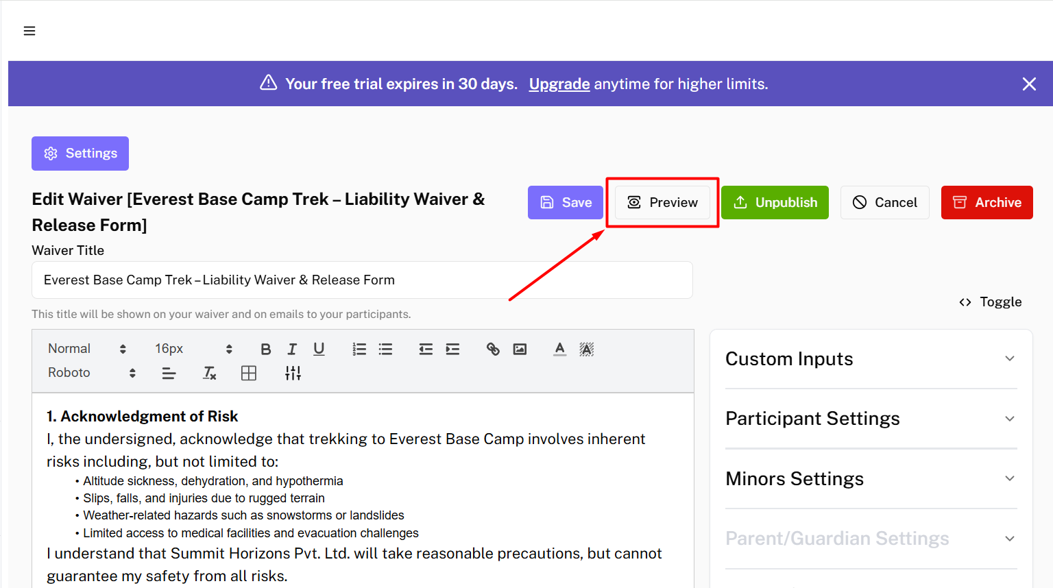
Task: Follow the Upgrade link in banner
Action: [559, 84]
